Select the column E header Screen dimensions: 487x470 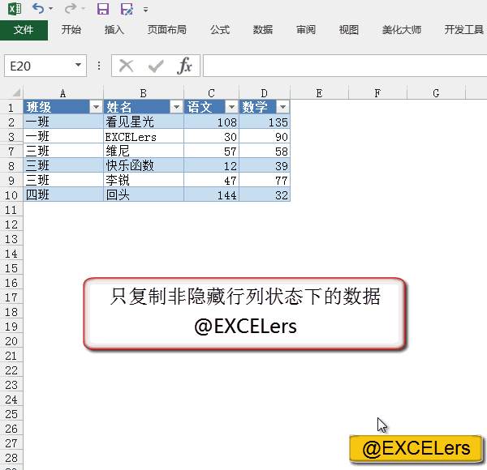[319, 93]
